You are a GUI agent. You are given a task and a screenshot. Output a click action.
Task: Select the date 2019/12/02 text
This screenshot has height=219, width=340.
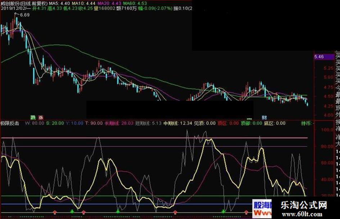(x=14, y=9)
